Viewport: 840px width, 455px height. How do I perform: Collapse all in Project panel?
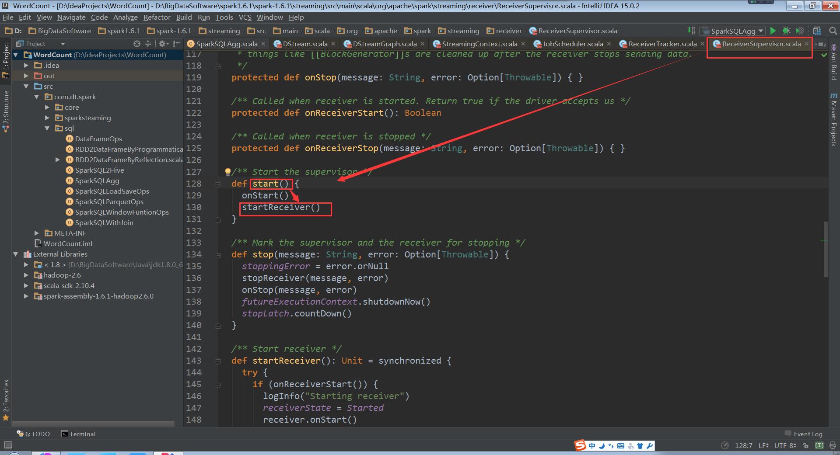pos(148,44)
